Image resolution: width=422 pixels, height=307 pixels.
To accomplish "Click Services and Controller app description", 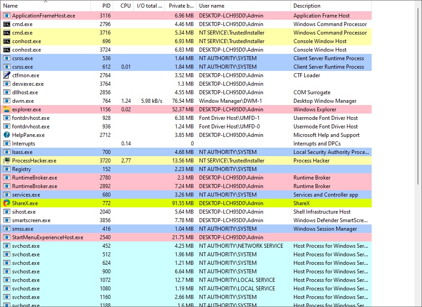I will pyautogui.click(x=326, y=195).
